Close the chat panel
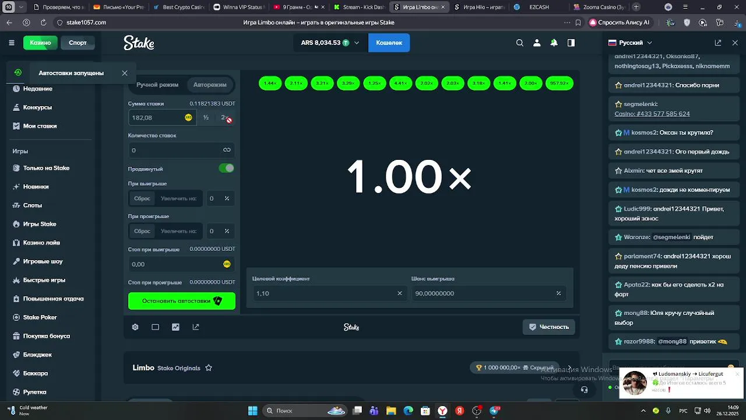The image size is (746, 420). click(735, 43)
